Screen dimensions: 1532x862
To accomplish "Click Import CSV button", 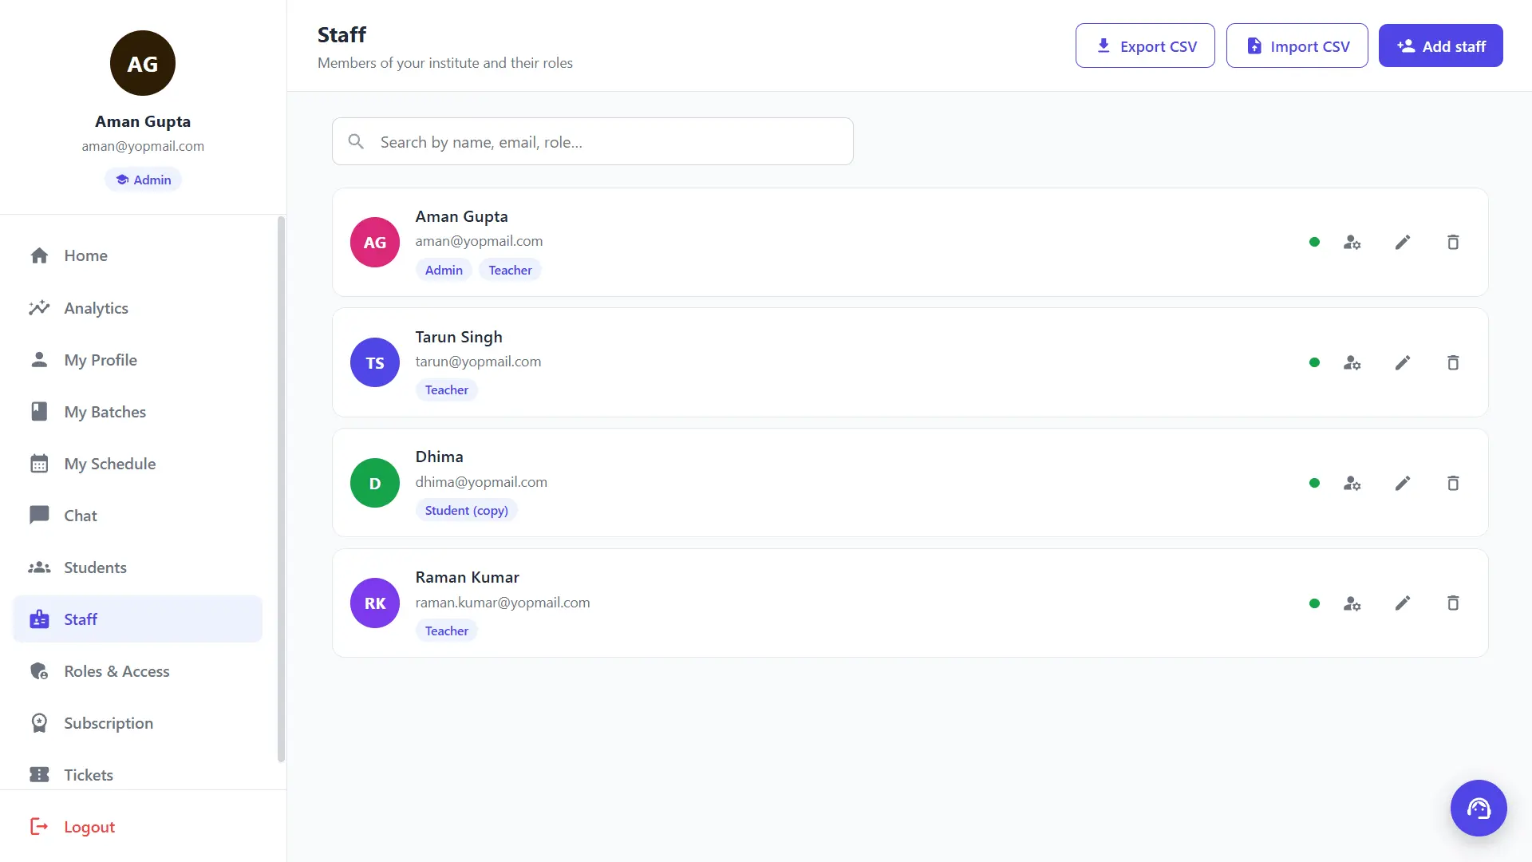I will click(x=1297, y=45).
